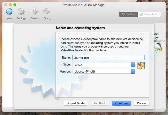Image resolution: width=168 pixels, height=115 pixels.
Task: Click the blue Continue button
Action: coord(121,103)
